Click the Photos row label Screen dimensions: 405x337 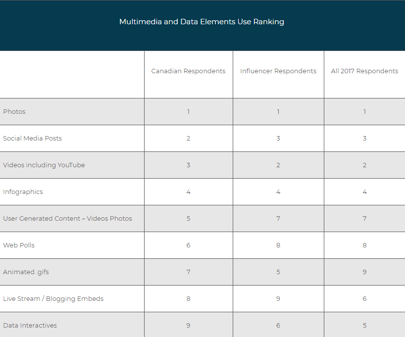coord(14,111)
